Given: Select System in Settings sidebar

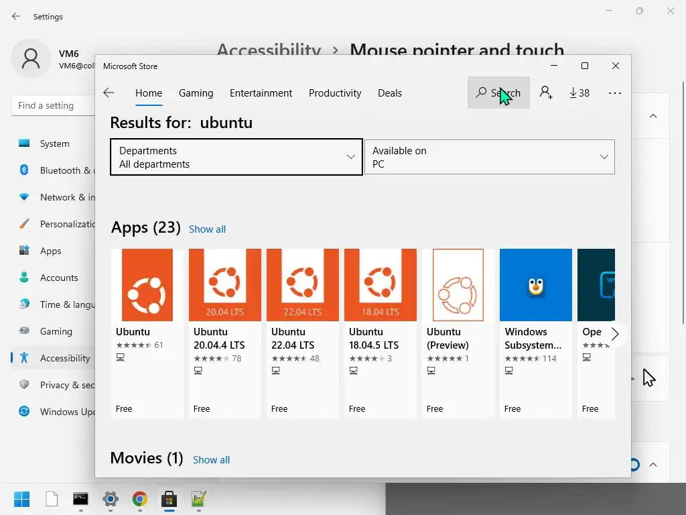Looking at the screenshot, I should click(53, 144).
